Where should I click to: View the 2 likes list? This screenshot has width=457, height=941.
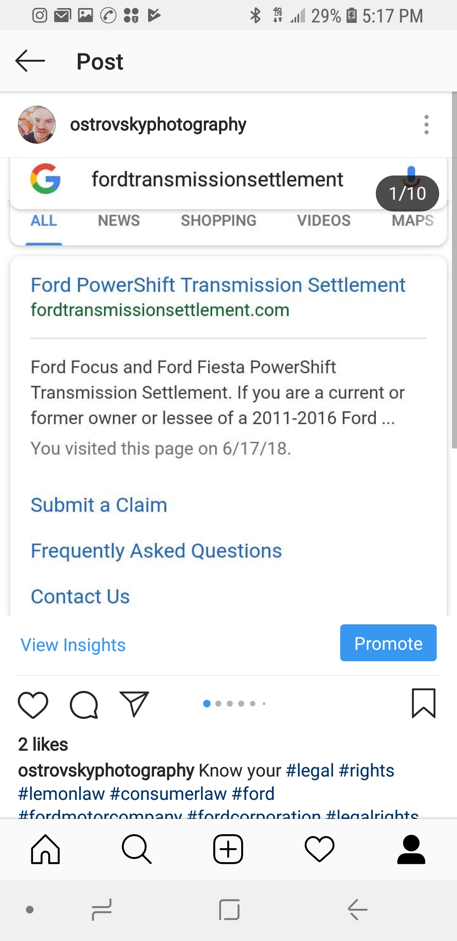point(43,744)
